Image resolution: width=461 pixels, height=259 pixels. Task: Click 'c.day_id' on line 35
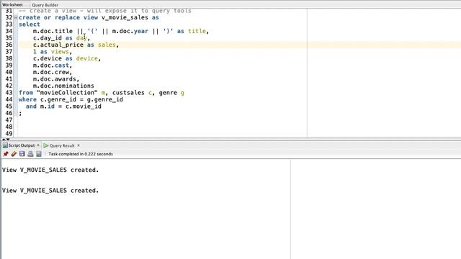(48, 38)
